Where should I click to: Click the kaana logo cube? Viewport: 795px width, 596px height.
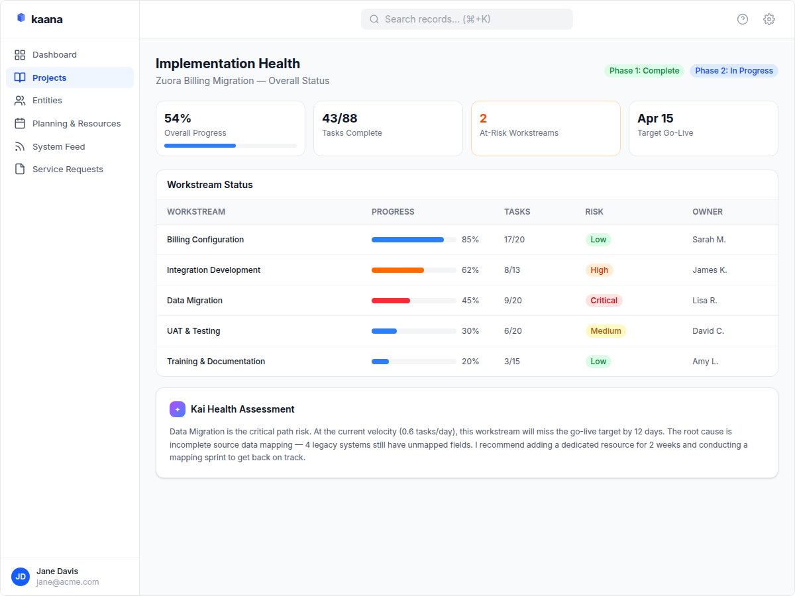pos(19,19)
